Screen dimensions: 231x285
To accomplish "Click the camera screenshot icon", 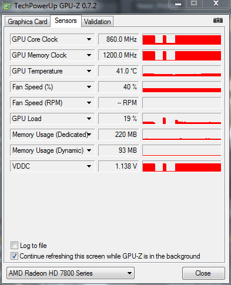I will pos(218,20).
